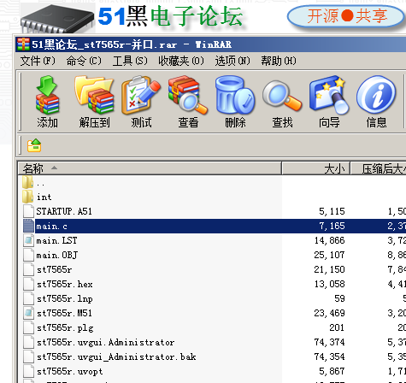Sort by the Size (大小) column header
This screenshot has height=383, width=406.
click(x=316, y=168)
